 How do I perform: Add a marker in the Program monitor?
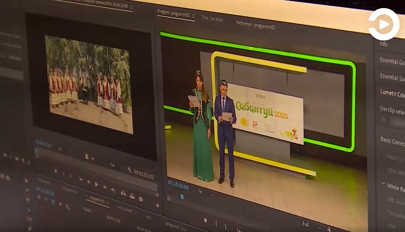click(206, 220)
